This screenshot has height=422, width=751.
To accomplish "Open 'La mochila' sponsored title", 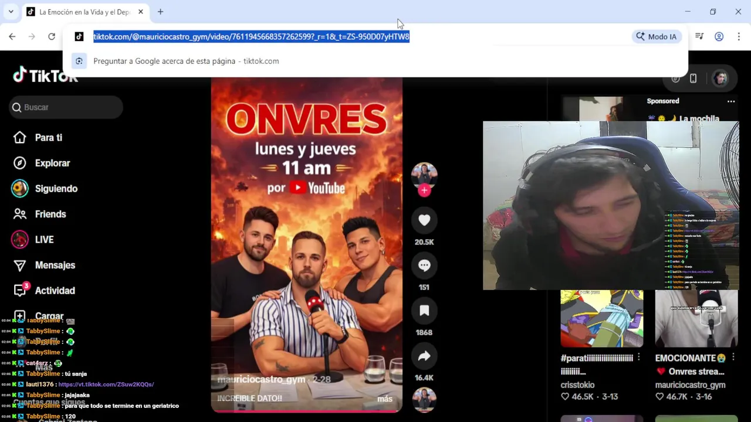I will [683, 118].
